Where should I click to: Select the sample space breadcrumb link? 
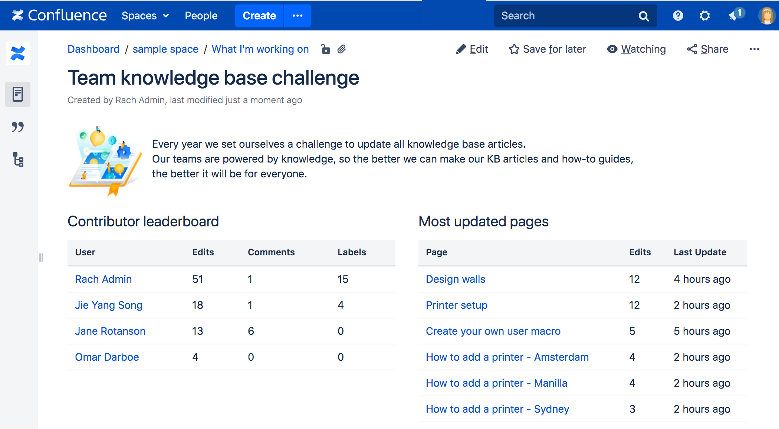click(x=165, y=49)
